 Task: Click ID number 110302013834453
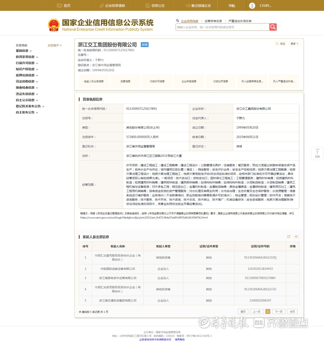pyautogui.click(x=260, y=269)
